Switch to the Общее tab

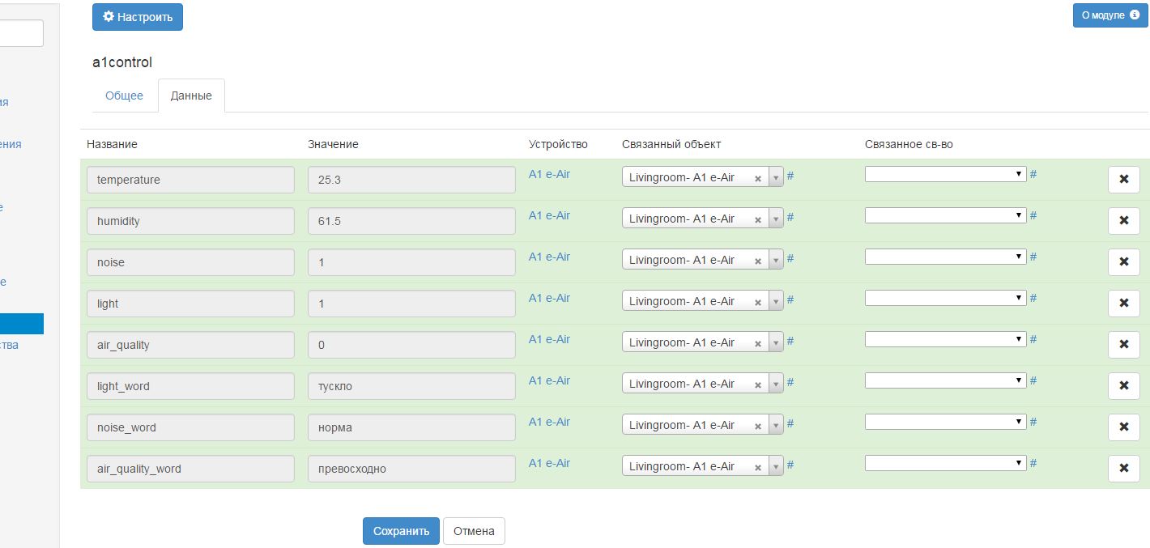pos(124,96)
